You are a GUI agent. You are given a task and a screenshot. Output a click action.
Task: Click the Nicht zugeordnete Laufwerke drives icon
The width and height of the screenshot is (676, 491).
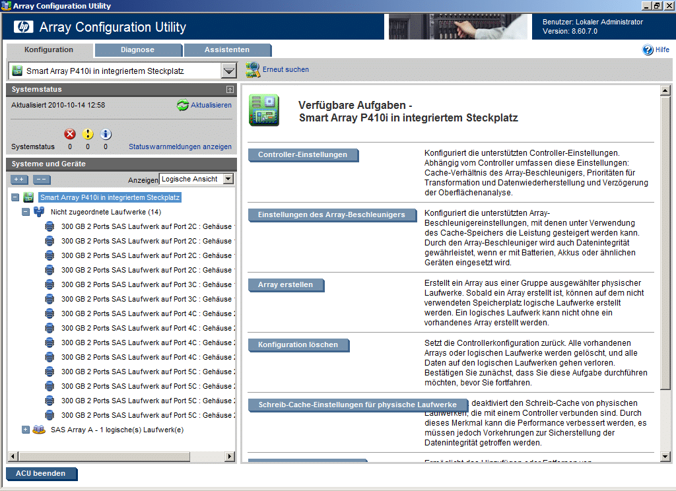[x=39, y=212]
